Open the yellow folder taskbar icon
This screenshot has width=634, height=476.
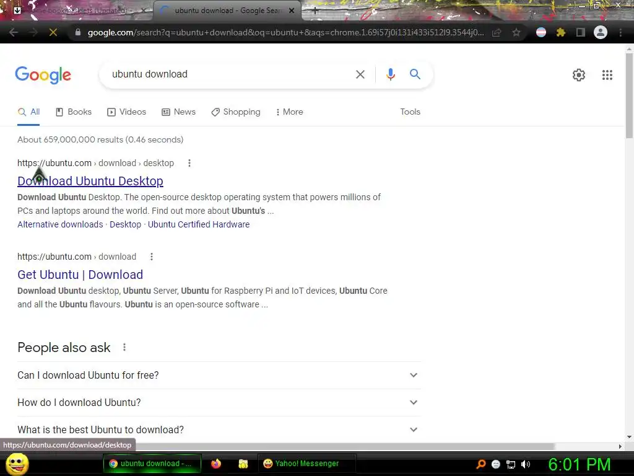click(243, 464)
